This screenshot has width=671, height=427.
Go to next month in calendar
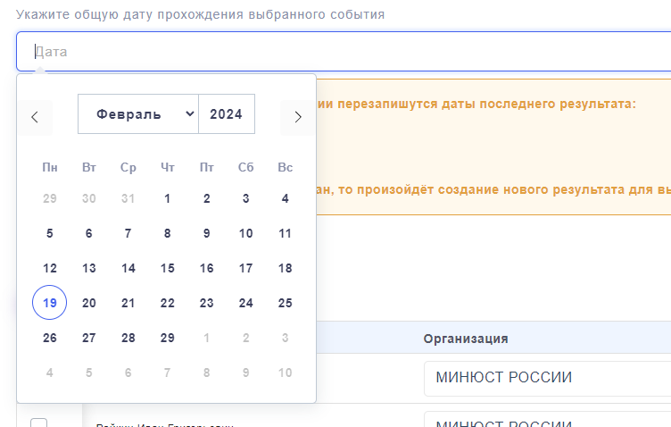point(297,116)
